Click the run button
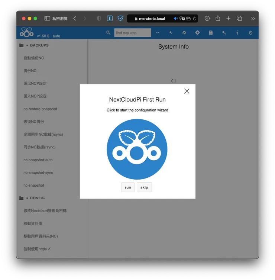 click(128, 187)
